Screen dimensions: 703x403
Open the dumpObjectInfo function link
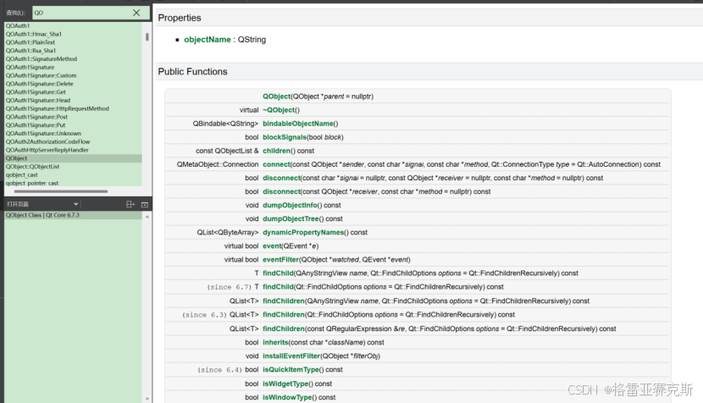coord(290,206)
